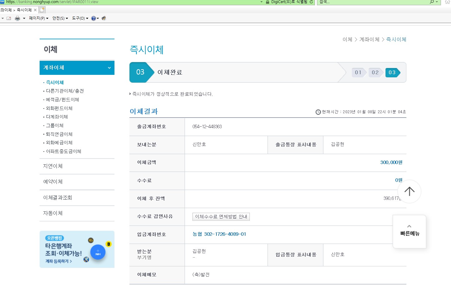Click the transfer amount 300,000원
This screenshot has width=451, height=295.
tap(391, 162)
